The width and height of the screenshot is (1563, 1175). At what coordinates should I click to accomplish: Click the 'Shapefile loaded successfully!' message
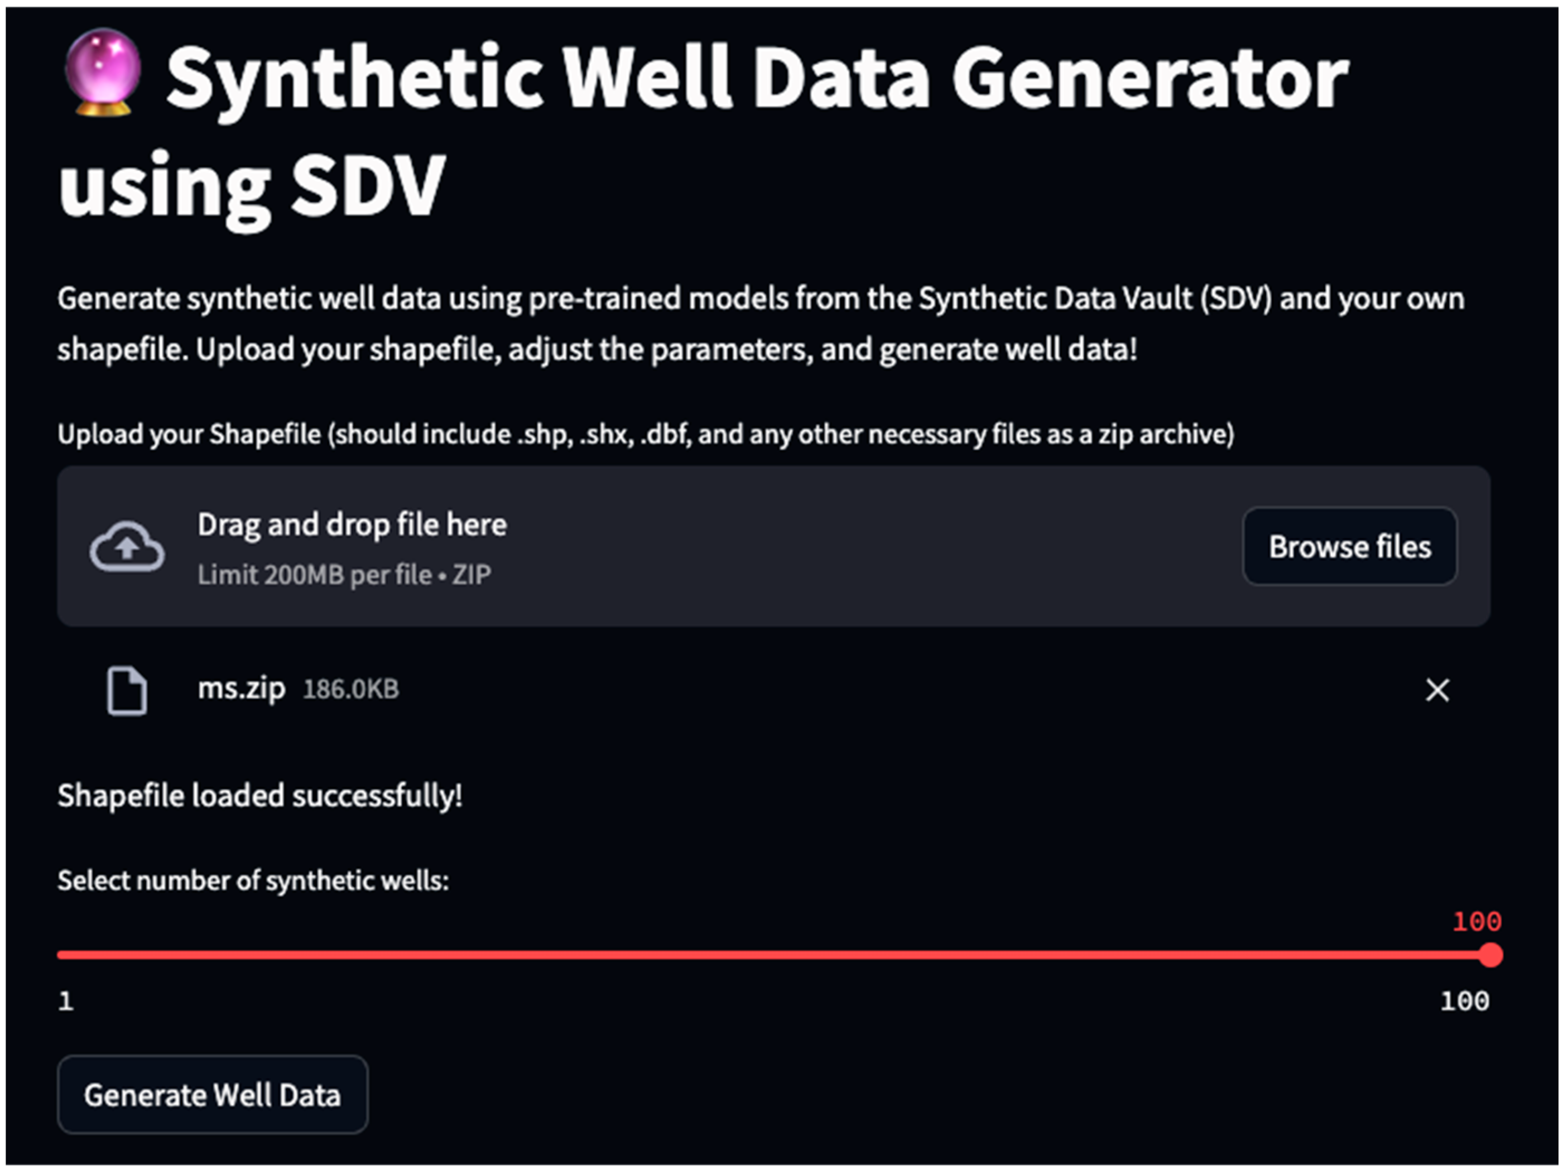[260, 796]
